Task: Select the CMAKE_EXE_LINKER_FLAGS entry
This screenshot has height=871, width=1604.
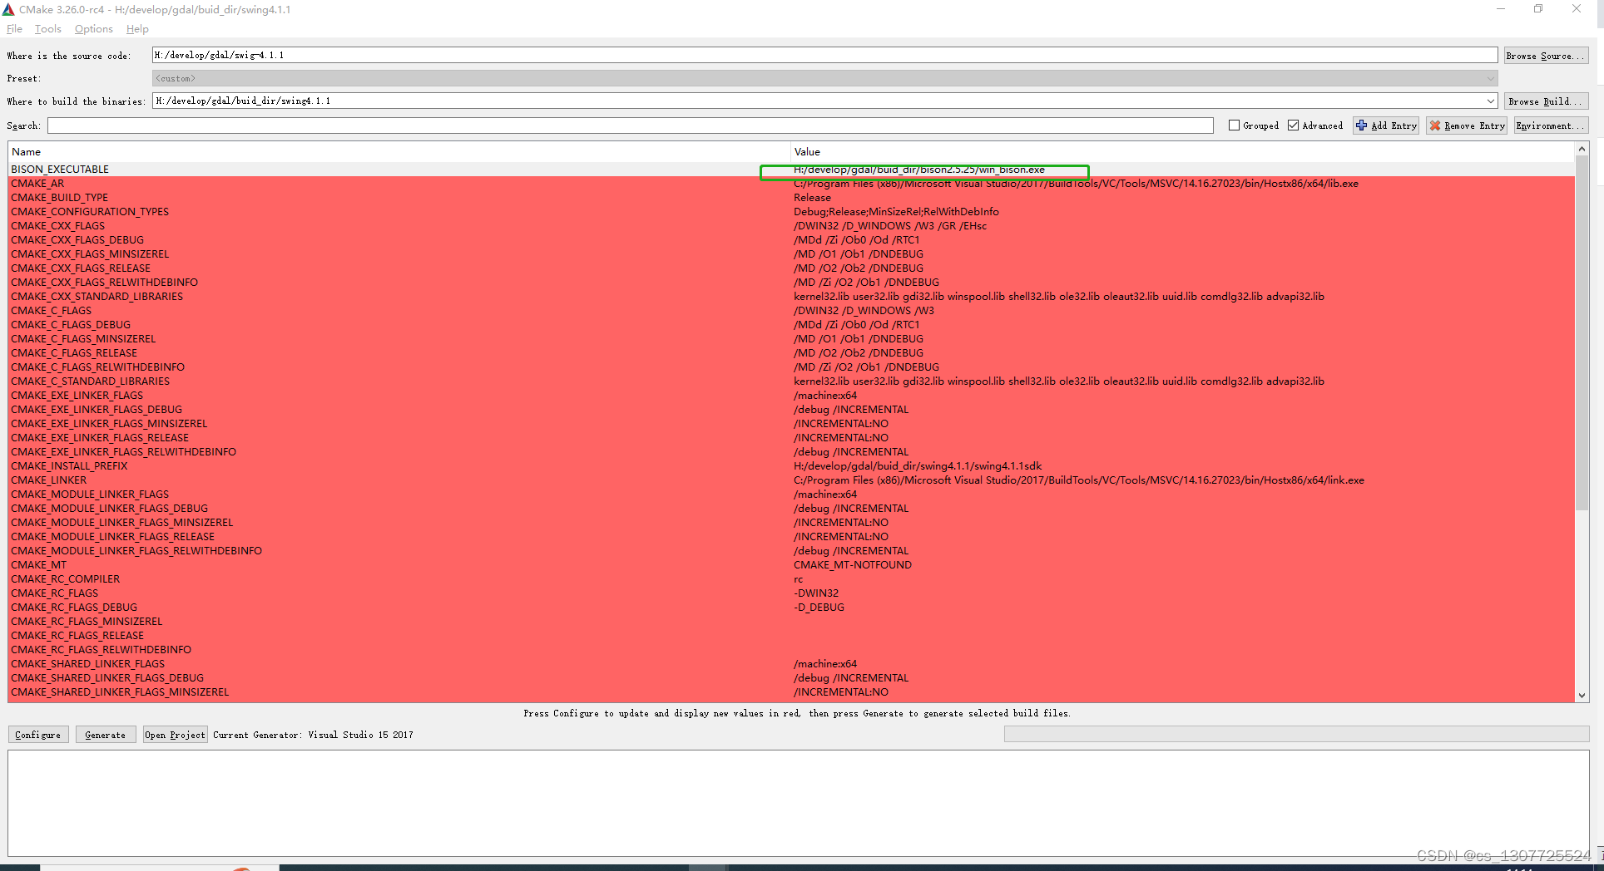Action: tap(77, 396)
